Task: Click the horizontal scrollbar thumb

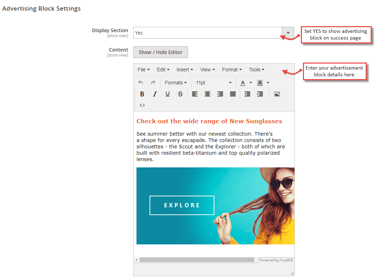Action: 197,260
